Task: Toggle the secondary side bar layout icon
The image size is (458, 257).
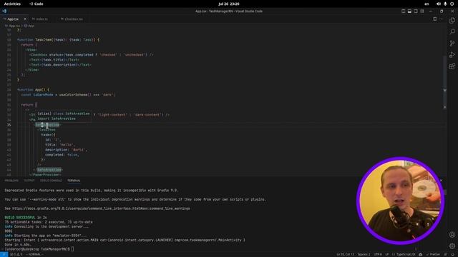Action: click(416, 11)
